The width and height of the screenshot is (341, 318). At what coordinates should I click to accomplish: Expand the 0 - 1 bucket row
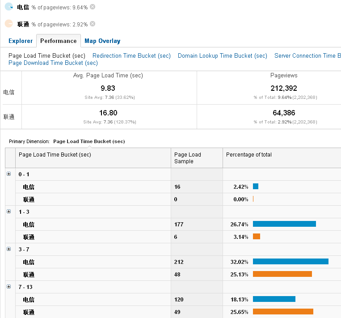pos(8,174)
